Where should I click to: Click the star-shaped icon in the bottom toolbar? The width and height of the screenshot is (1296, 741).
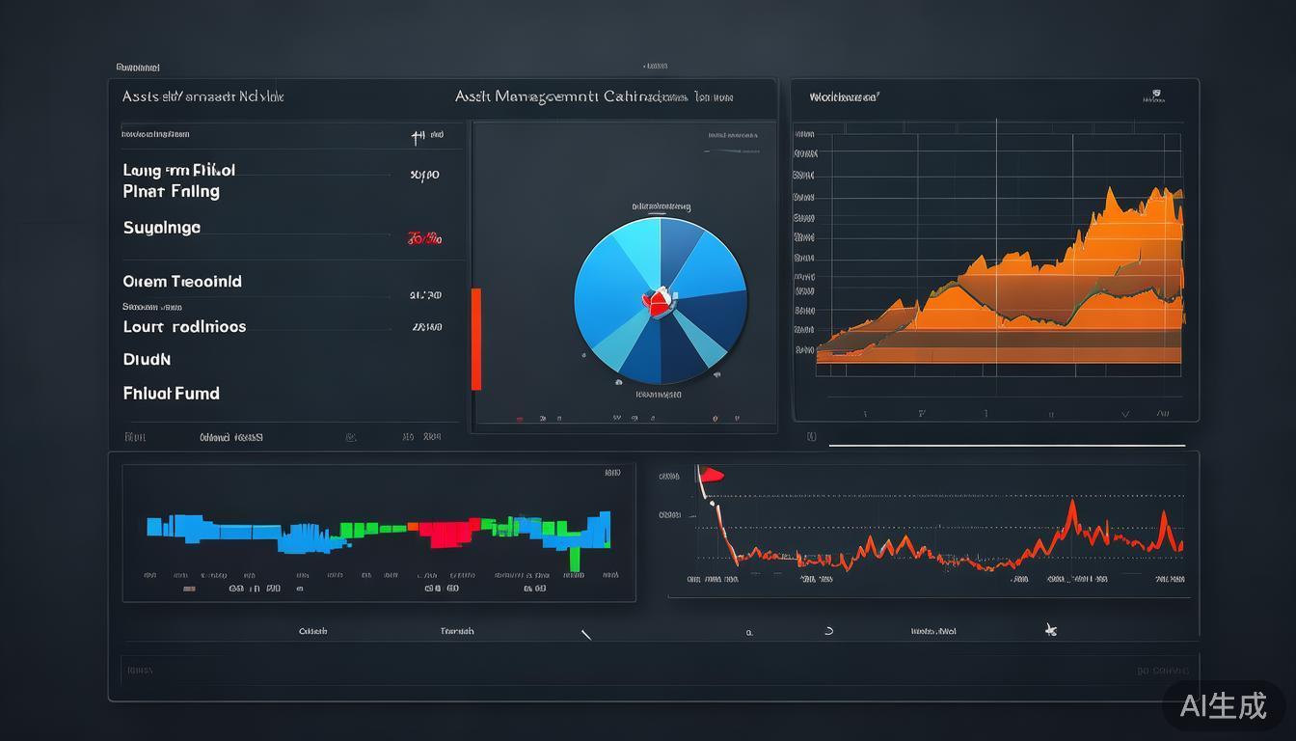[1051, 630]
